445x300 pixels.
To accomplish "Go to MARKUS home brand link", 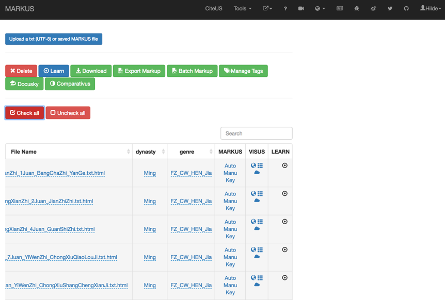I will [20, 9].
